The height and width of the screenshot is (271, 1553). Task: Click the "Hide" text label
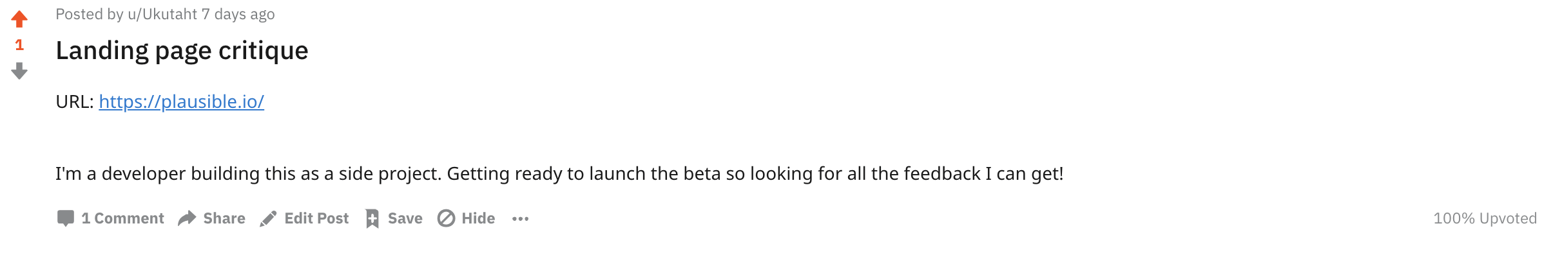pyautogui.click(x=478, y=218)
